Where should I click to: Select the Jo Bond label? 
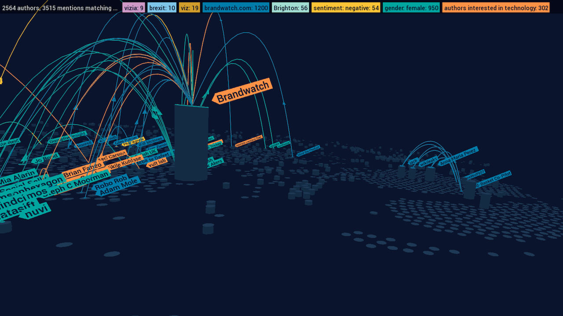[45, 158]
